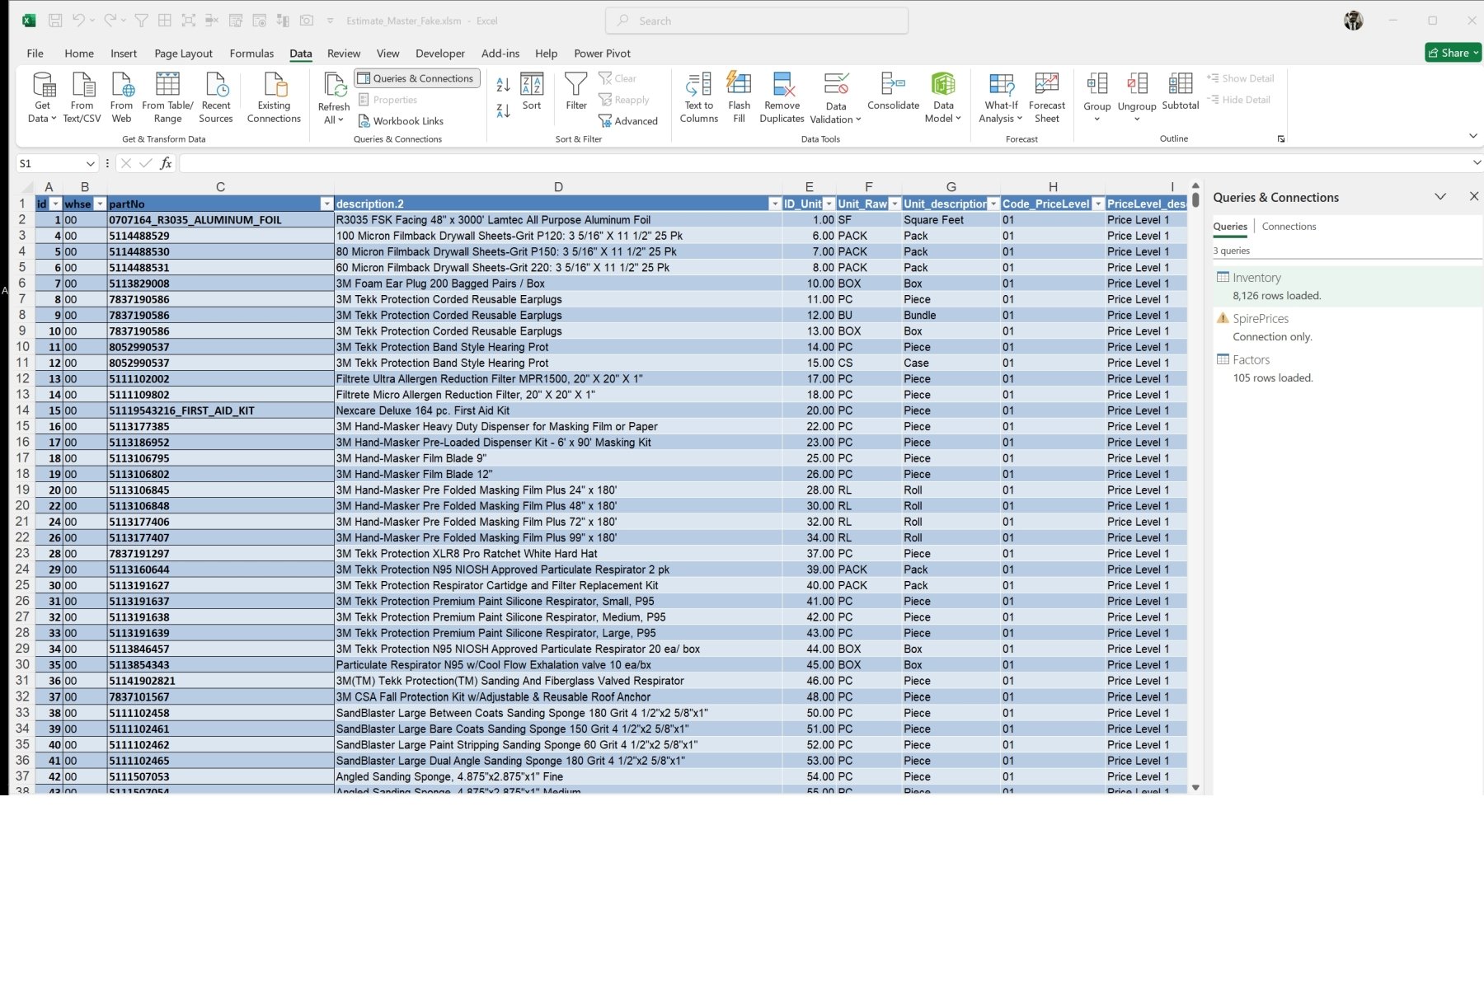Save workbook from quick access toolbar

[x=55, y=21]
